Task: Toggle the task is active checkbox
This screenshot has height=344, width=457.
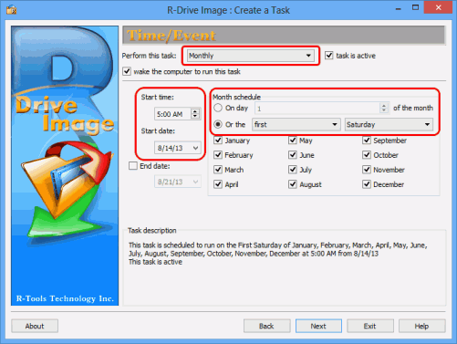Action: pos(328,56)
